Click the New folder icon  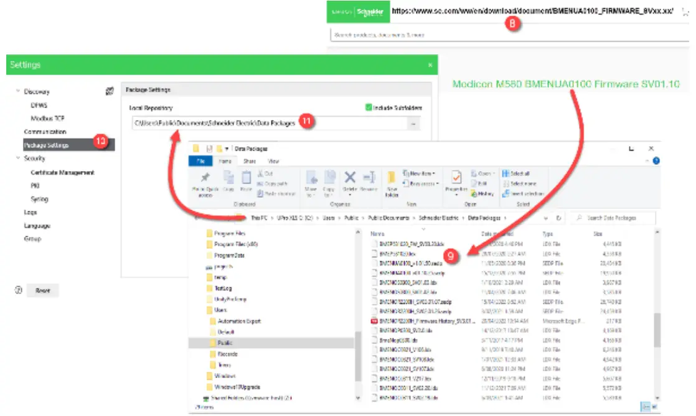(392, 183)
